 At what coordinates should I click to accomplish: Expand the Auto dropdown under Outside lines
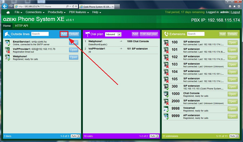point(75,136)
